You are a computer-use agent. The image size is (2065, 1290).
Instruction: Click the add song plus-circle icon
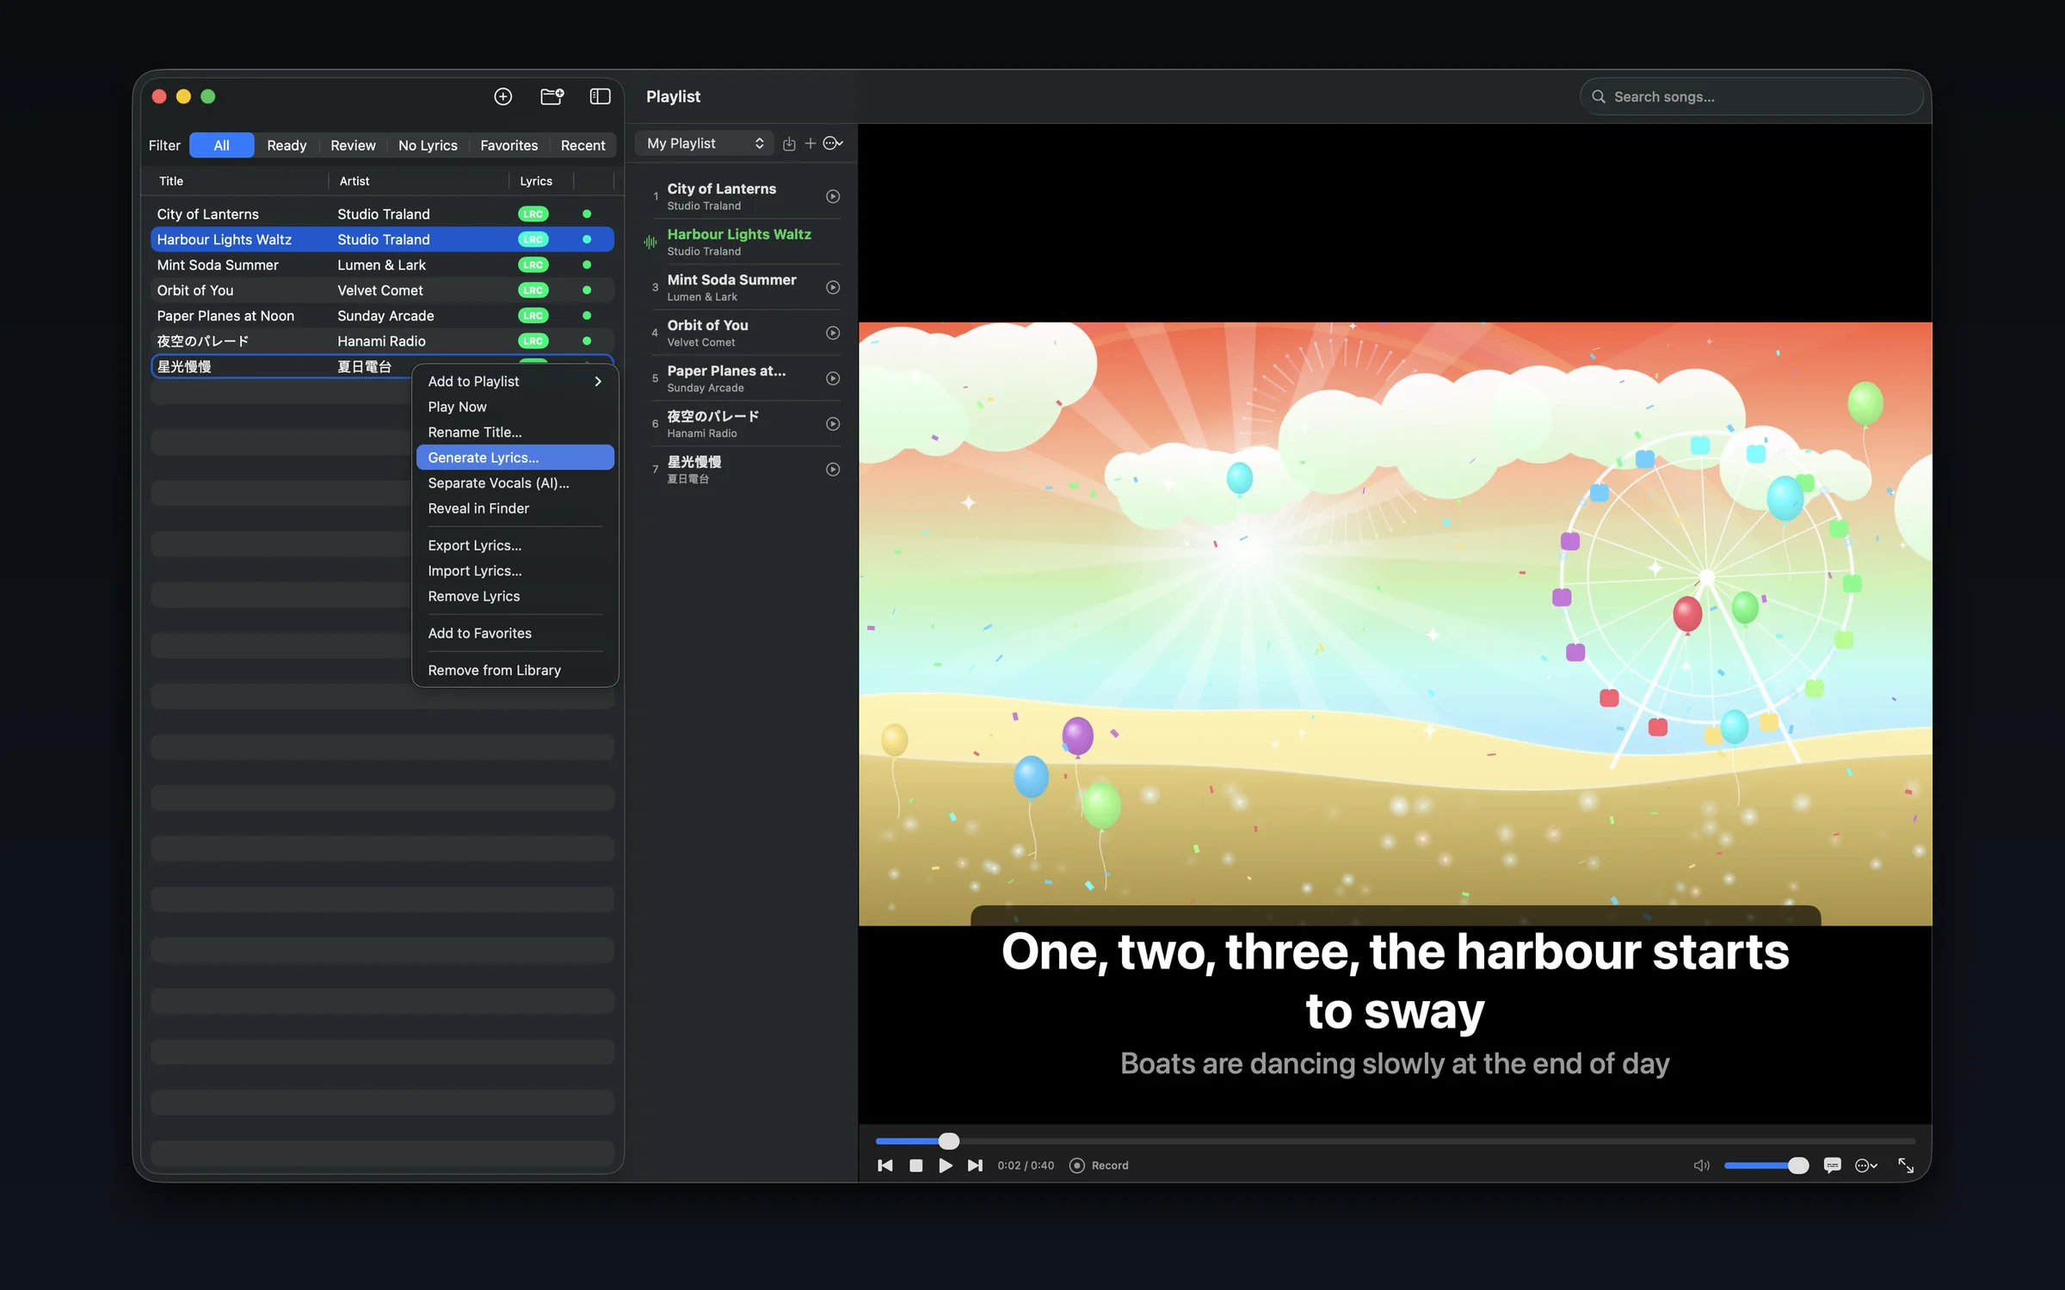point(503,96)
